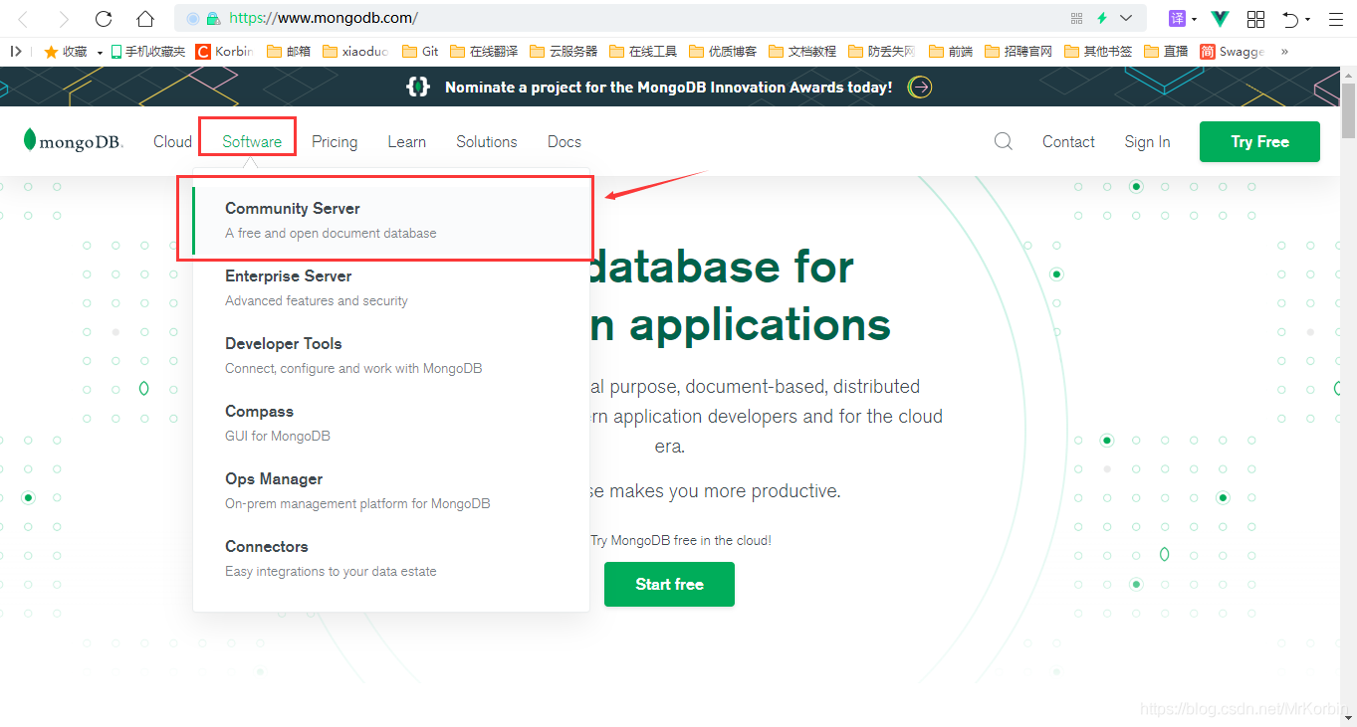Screen dimensions: 1357x727
Task: Click the Sign In link
Action: point(1147,142)
